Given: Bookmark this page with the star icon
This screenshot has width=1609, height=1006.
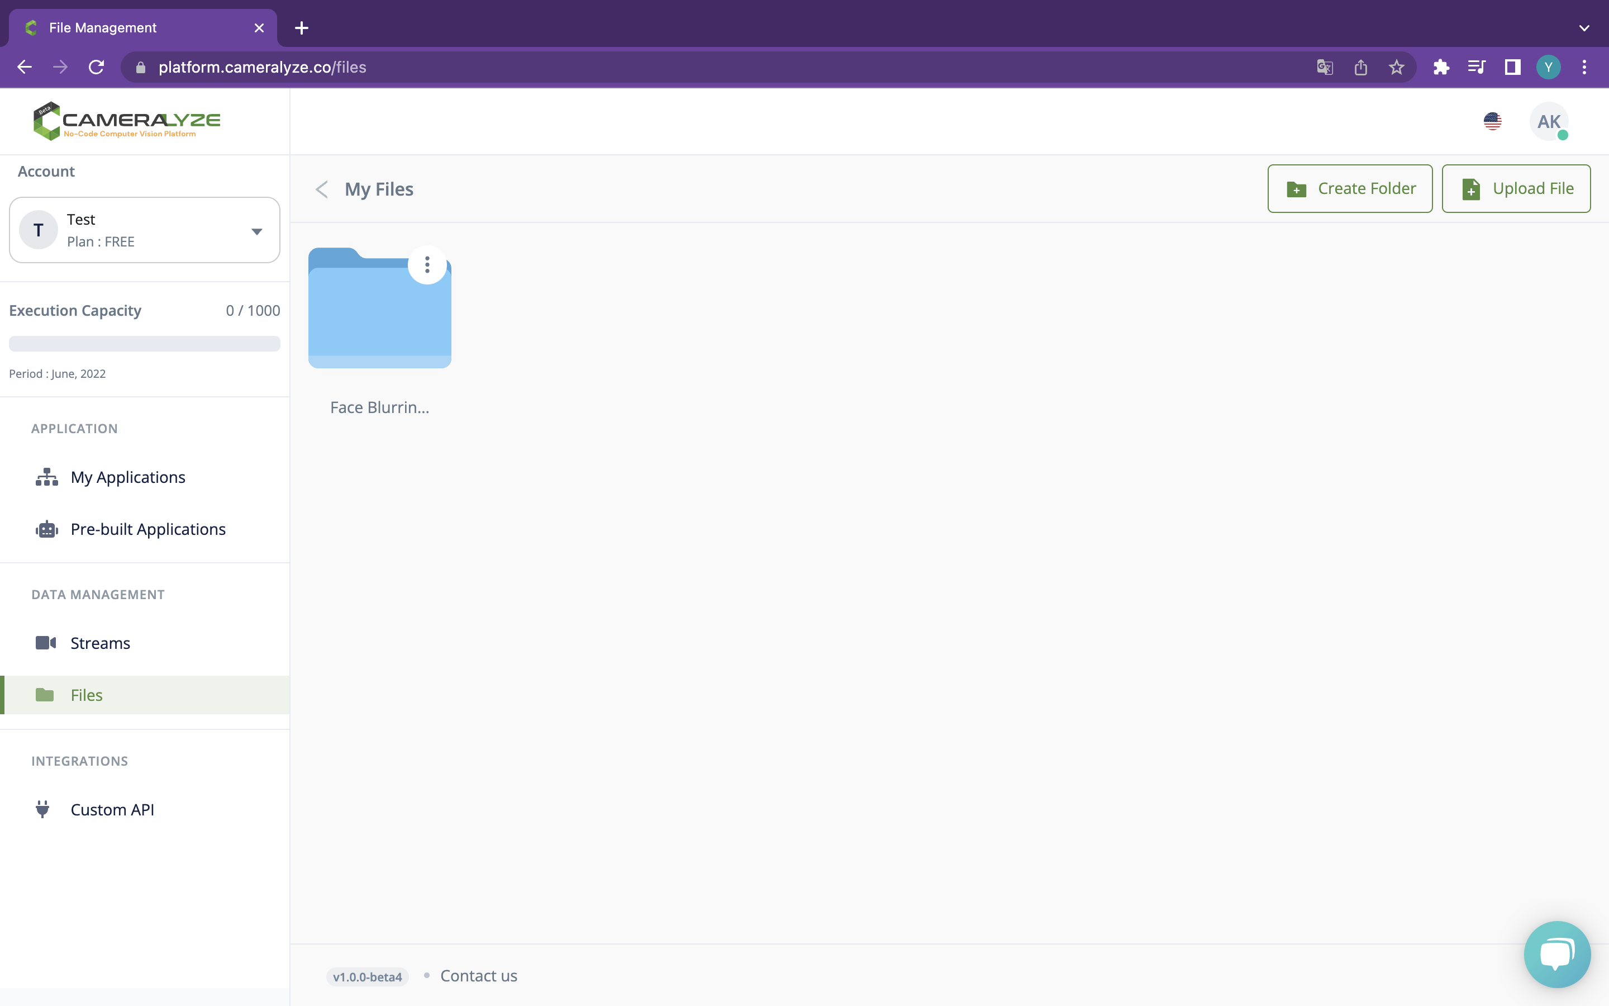Looking at the screenshot, I should click(1396, 67).
